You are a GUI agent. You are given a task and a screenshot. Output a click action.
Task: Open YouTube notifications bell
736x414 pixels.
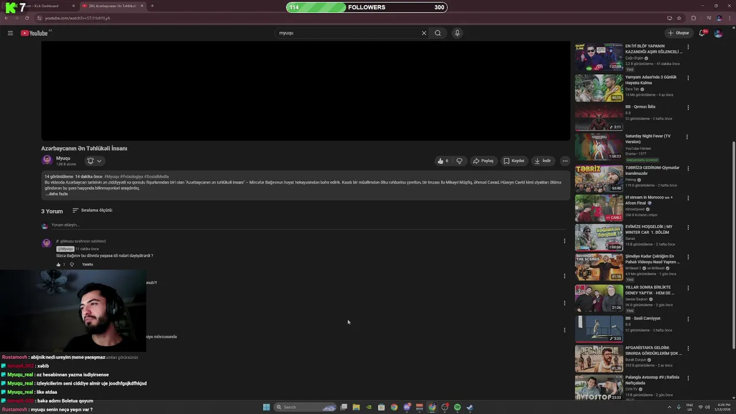pyautogui.click(x=701, y=33)
